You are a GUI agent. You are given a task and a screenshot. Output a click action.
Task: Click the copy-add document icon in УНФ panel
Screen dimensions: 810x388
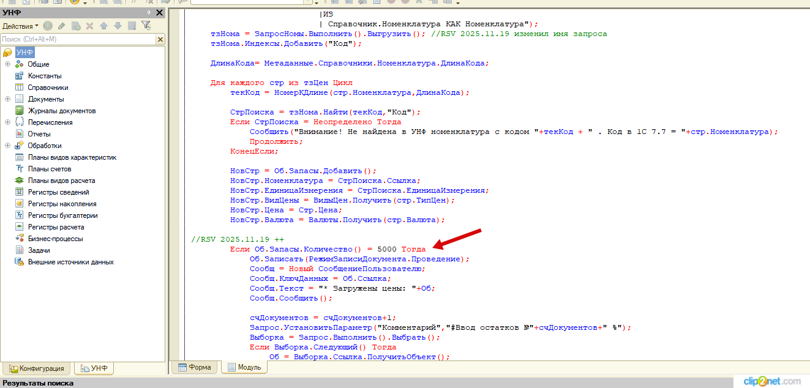[76, 26]
